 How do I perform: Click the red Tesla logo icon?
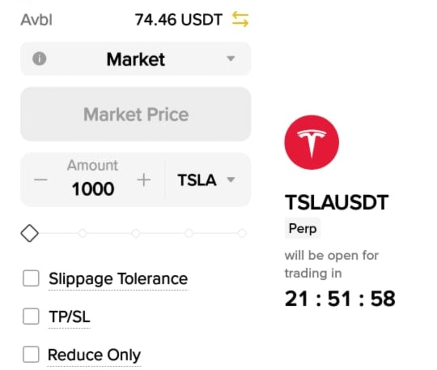tap(311, 142)
